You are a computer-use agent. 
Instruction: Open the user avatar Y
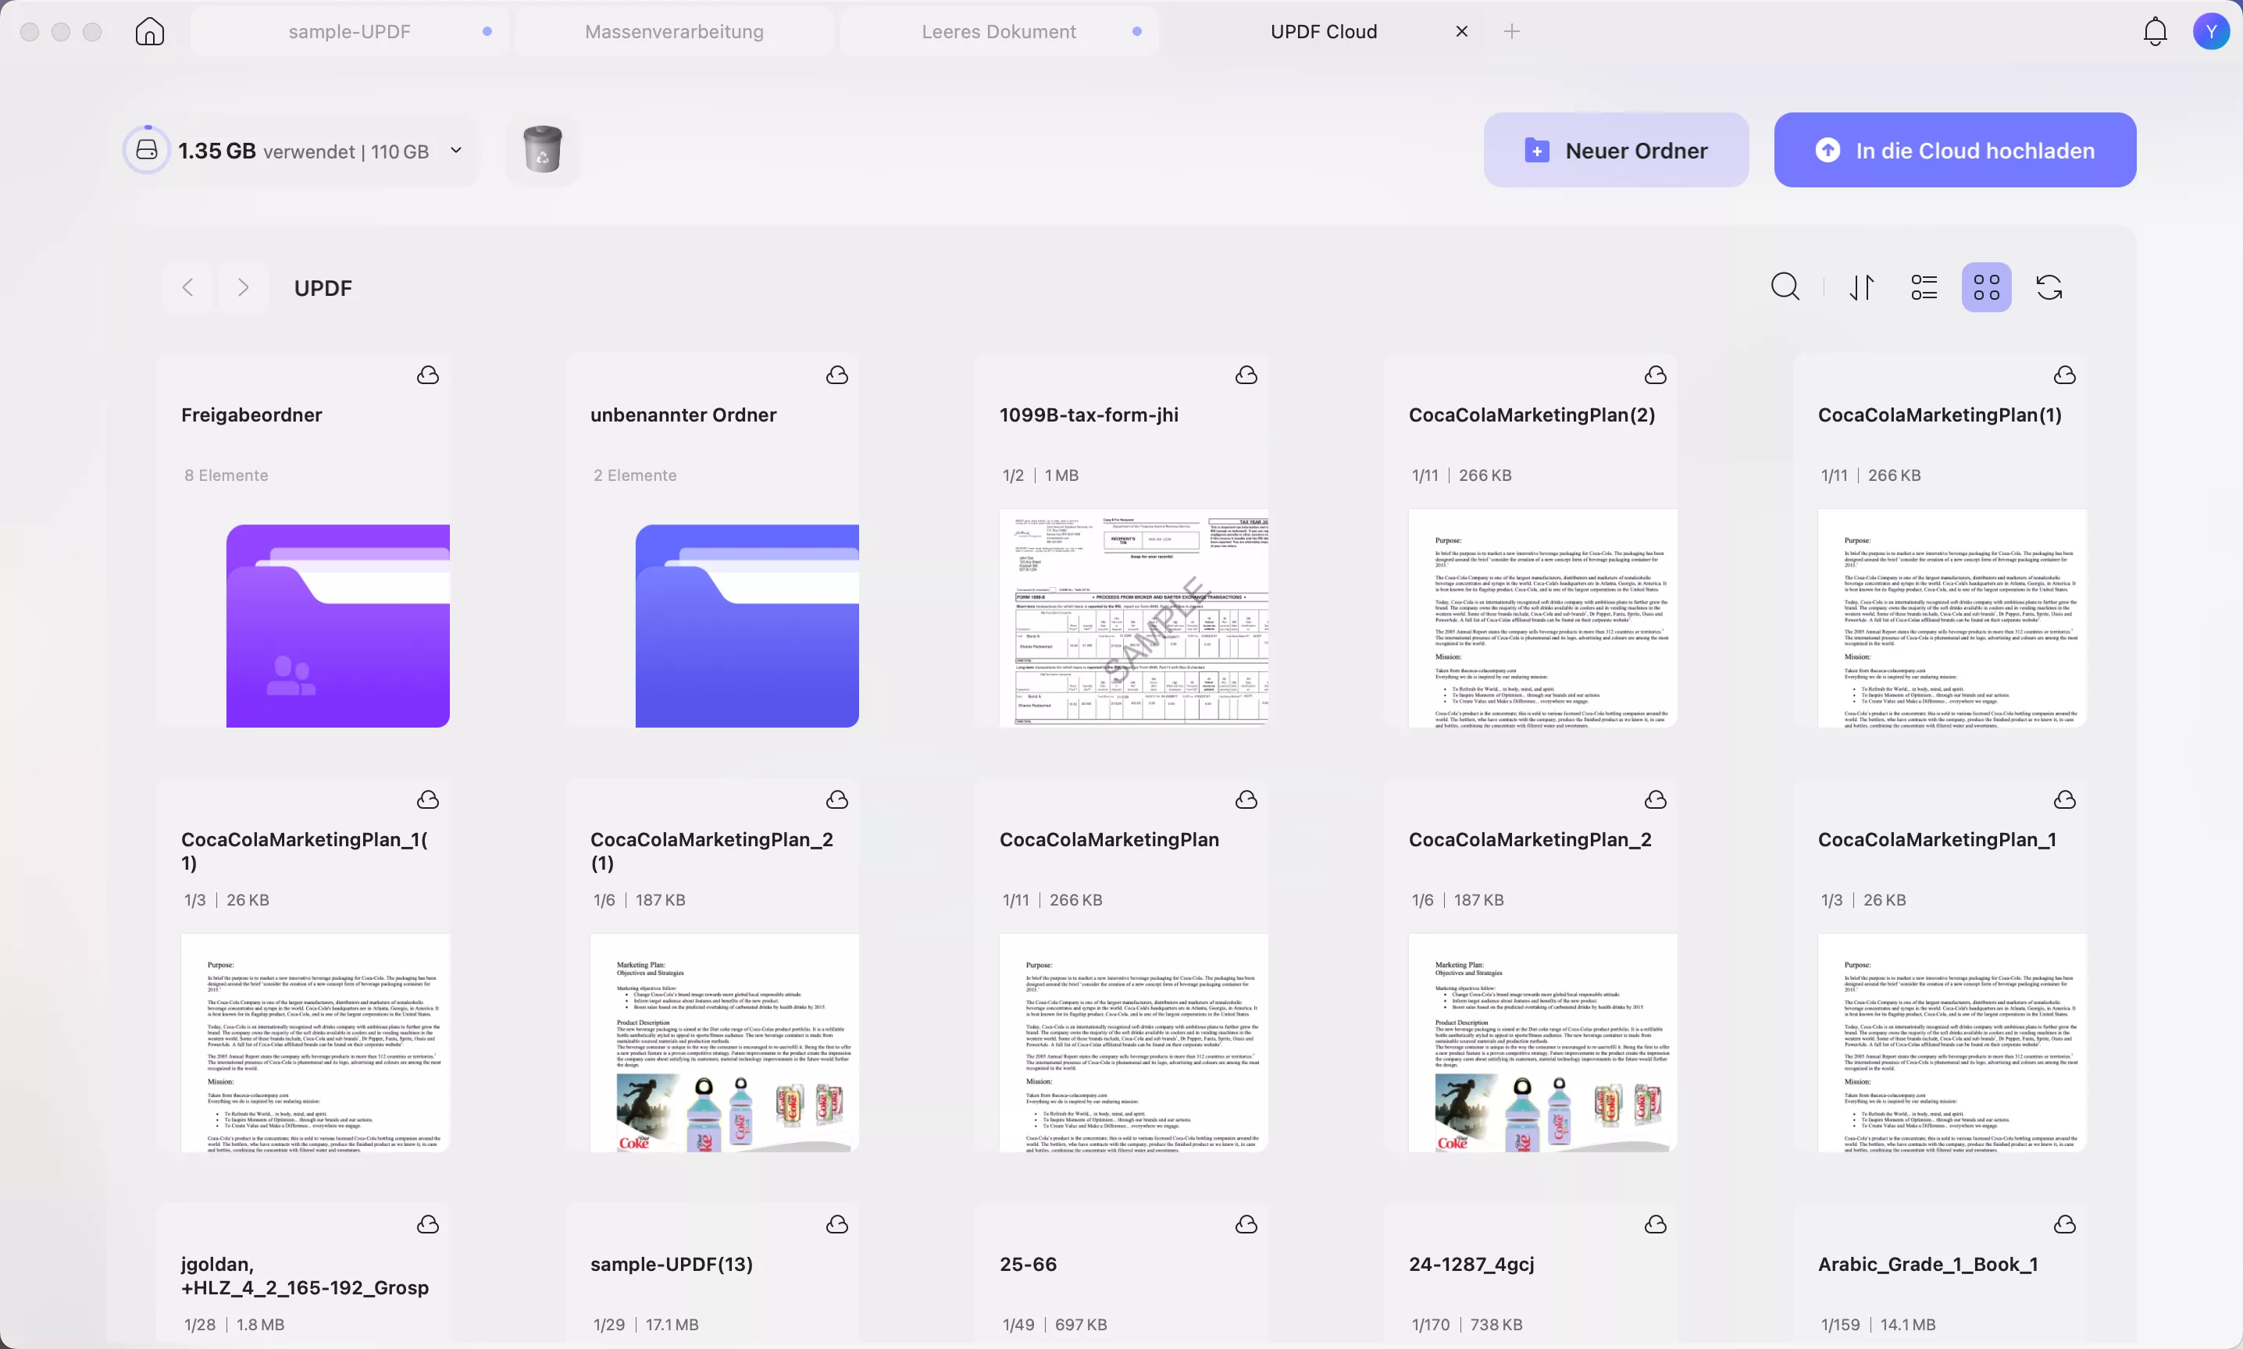coord(2210,32)
